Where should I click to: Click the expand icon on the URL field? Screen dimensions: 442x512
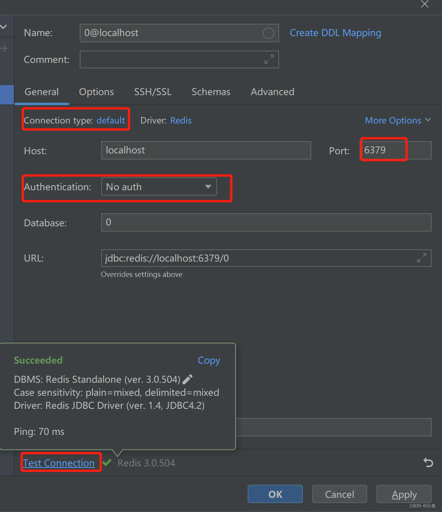tap(422, 258)
